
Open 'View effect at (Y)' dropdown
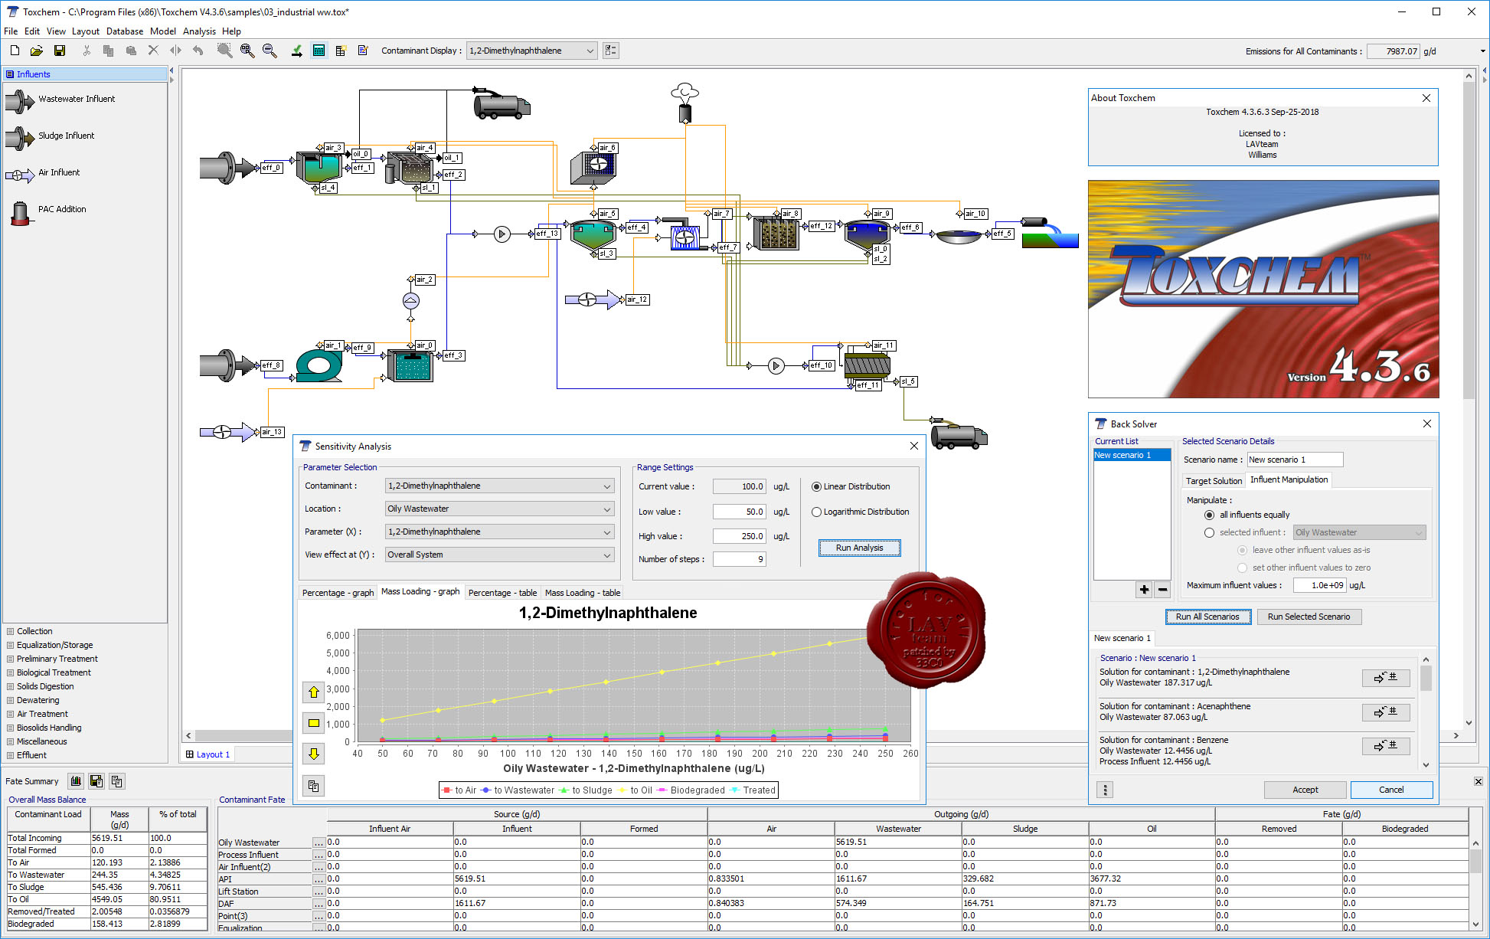coord(499,555)
